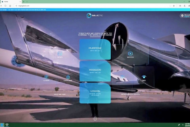This screenshot has width=190, height=127.
Task: Open the Windows Start menu
Action: pos(2,125)
